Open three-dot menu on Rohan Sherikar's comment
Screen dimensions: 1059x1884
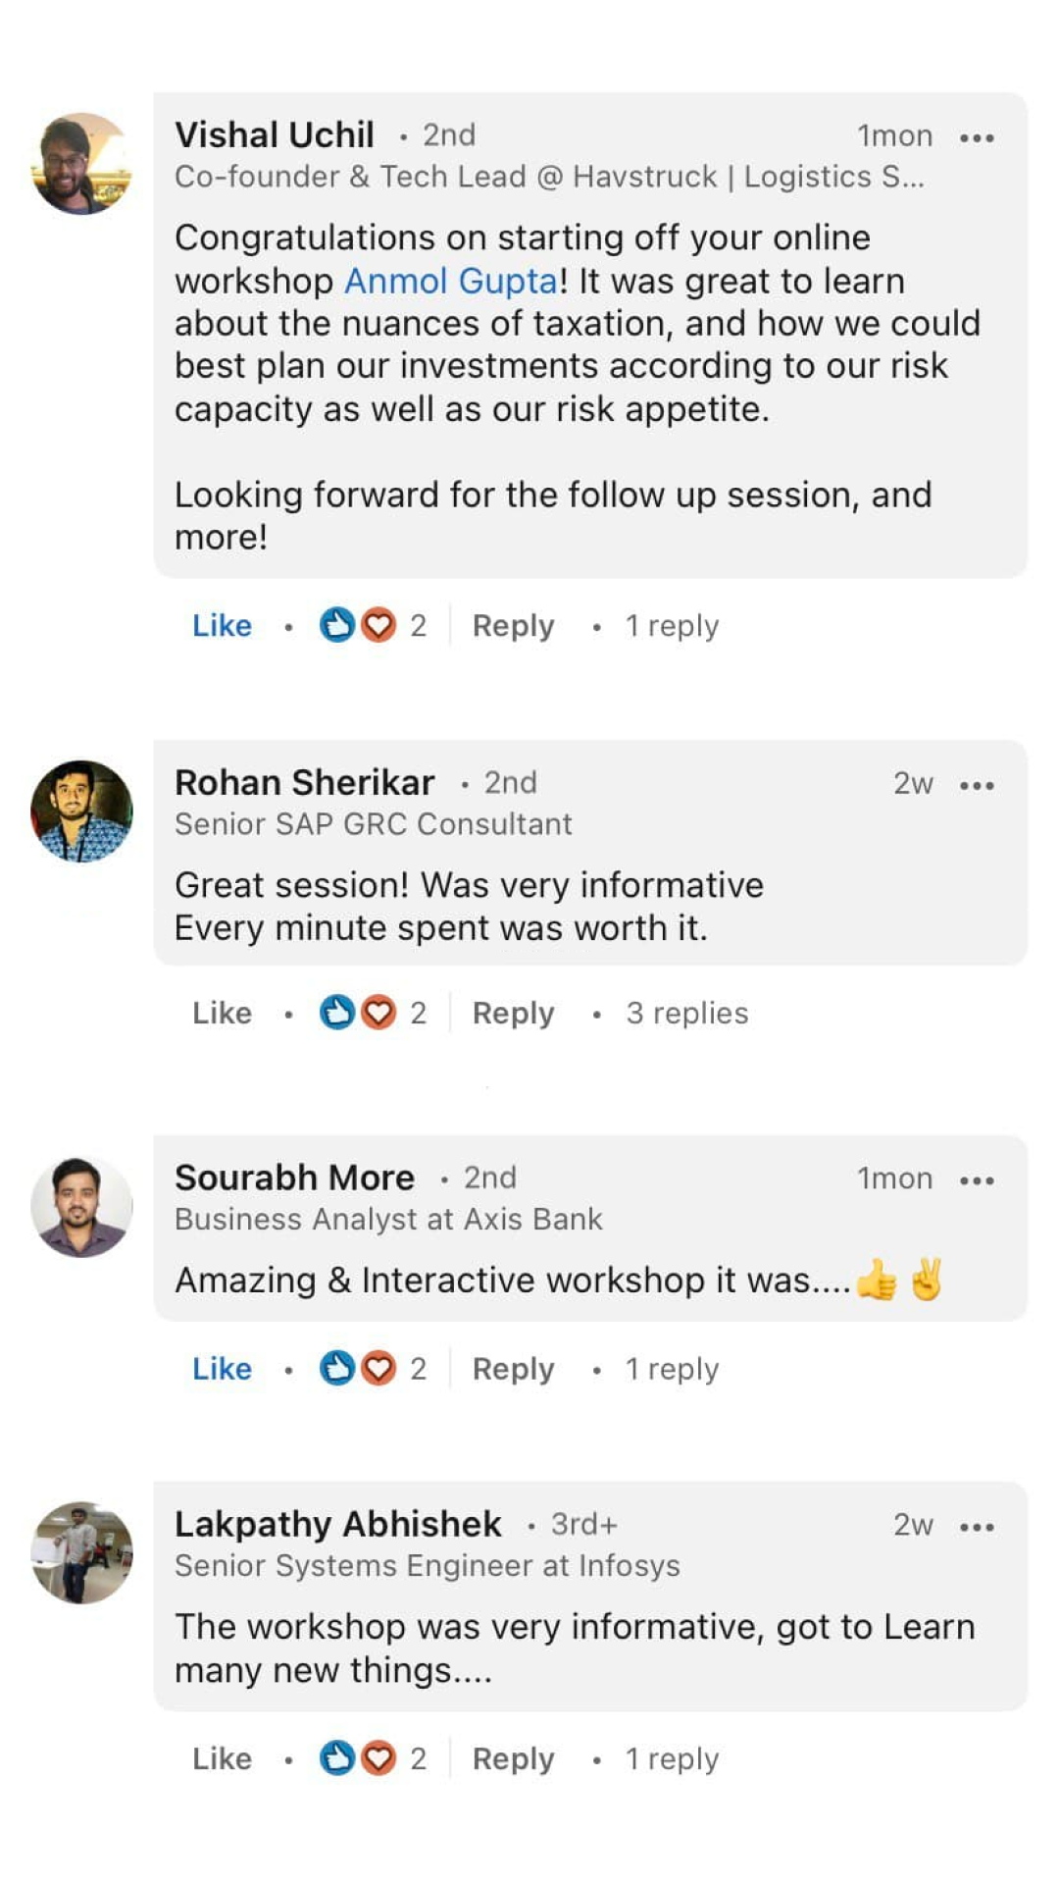click(977, 785)
